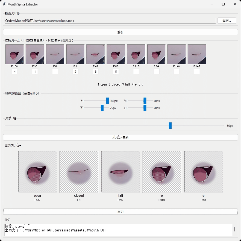
Task: Click the フェザー幅 feather width slider handle
Action: (x=170, y=126)
